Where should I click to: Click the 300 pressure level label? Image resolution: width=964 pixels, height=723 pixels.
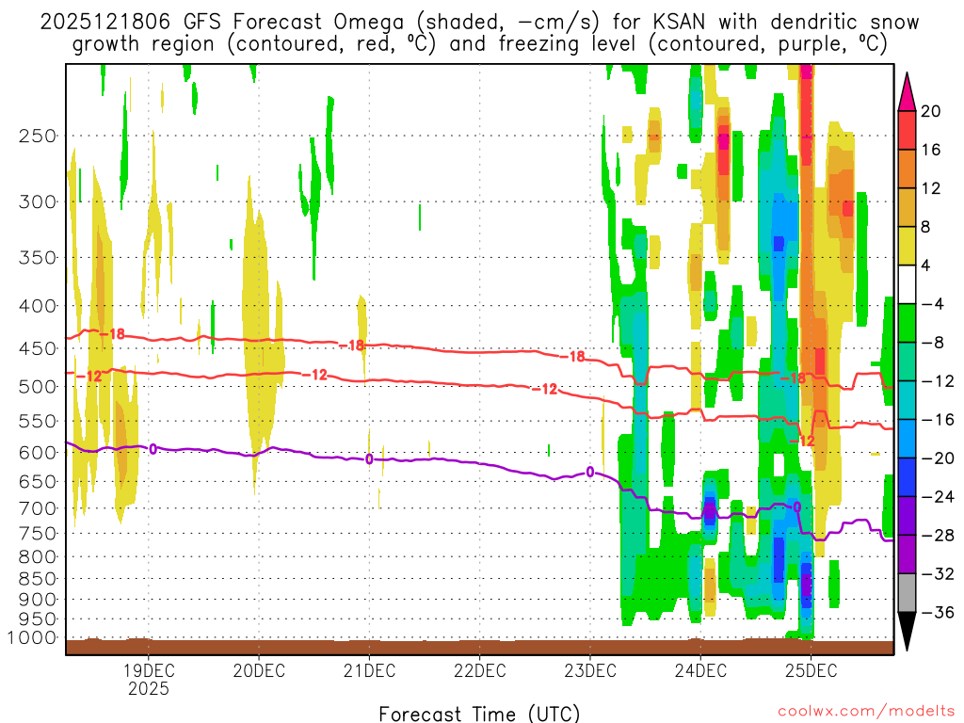click(x=38, y=201)
